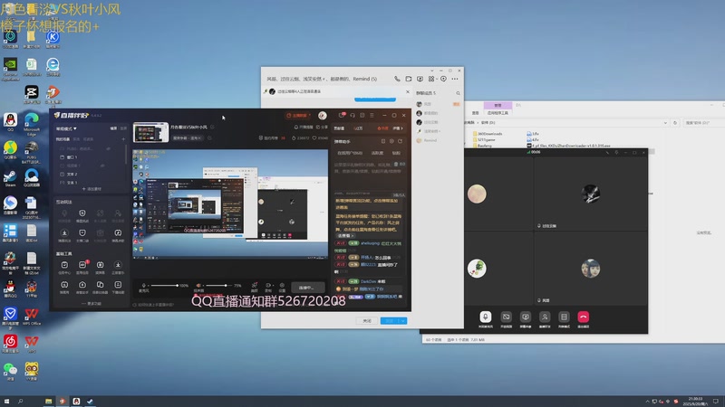Share screen in the voice call window
Screen dimensions: 725x407
pyautogui.click(x=526, y=317)
